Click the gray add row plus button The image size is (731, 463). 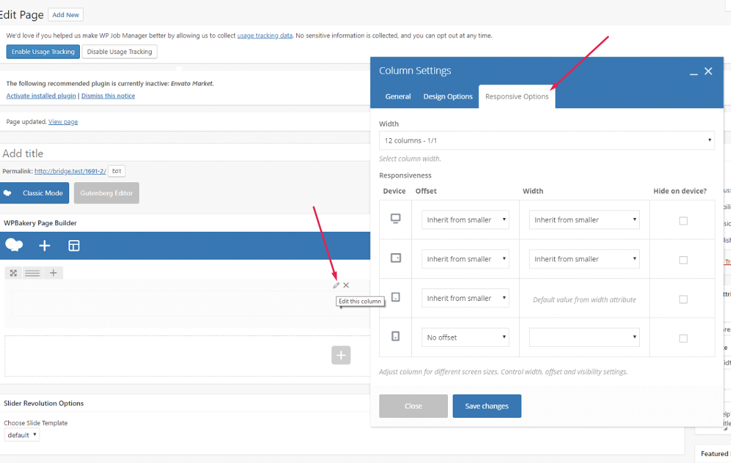point(341,355)
